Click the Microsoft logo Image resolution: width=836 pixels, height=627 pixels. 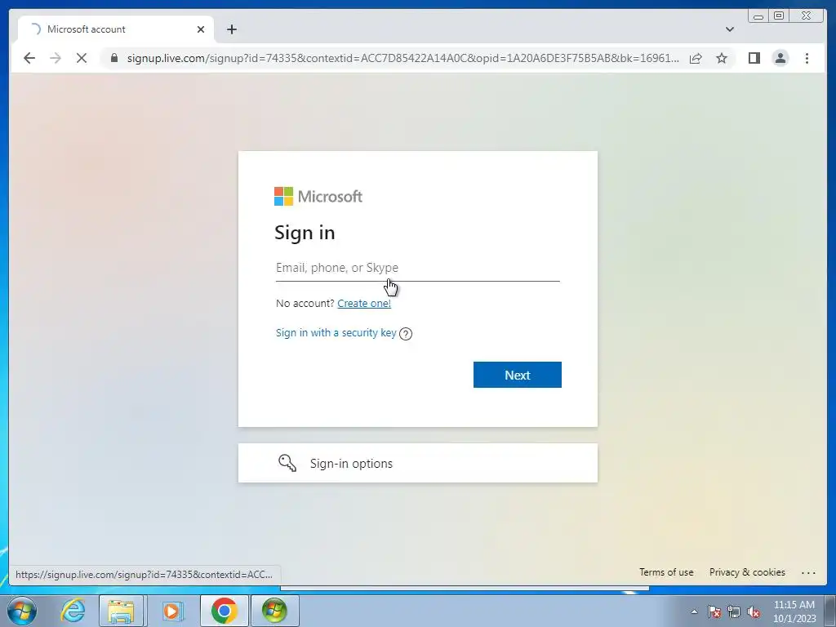click(318, 196)
